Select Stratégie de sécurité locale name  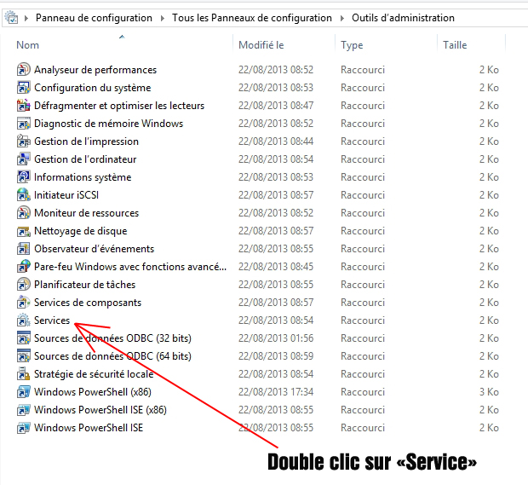pos(94,374)
